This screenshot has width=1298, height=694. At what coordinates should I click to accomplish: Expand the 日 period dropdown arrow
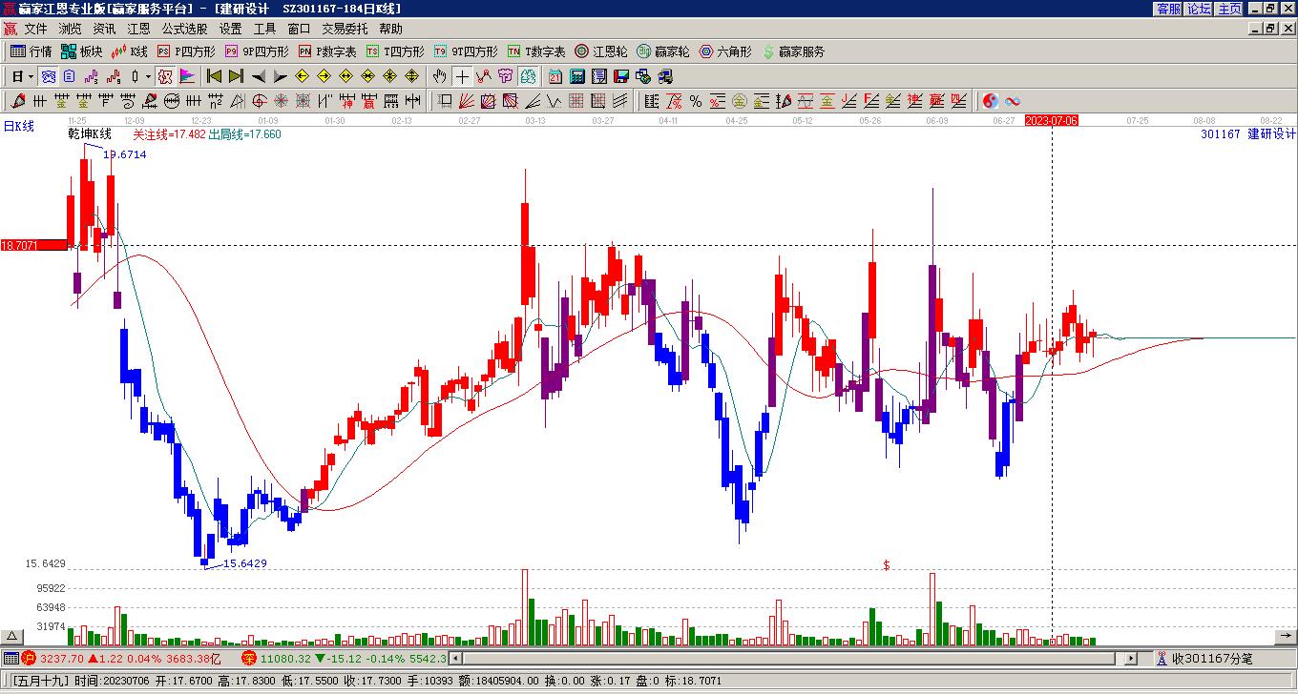(31, 76)
